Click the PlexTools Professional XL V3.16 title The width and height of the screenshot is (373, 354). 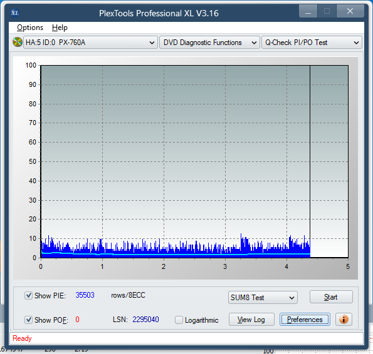(159, 13)
